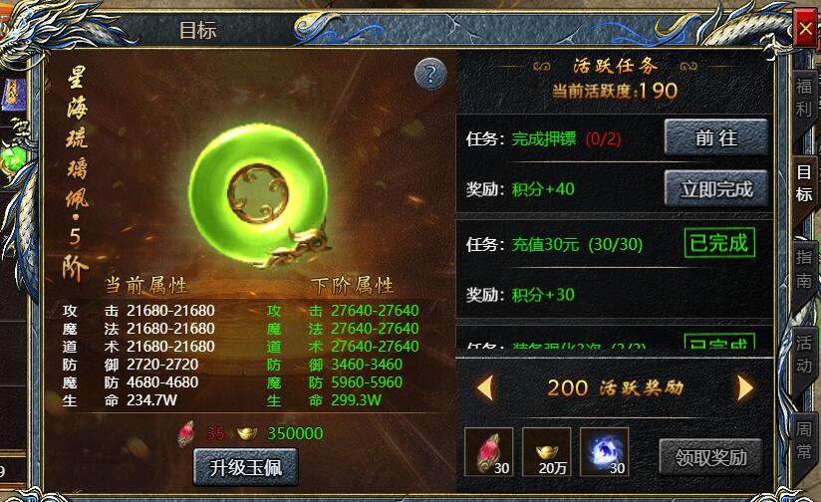Switch to the 指南 side tab

tap(804, 269)
